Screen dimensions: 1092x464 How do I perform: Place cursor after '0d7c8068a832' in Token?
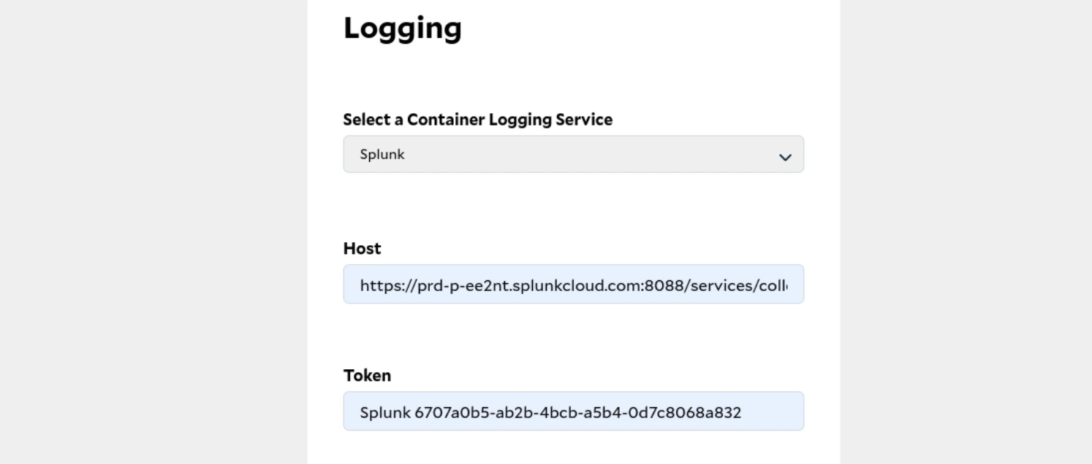[x=742, y=413]
